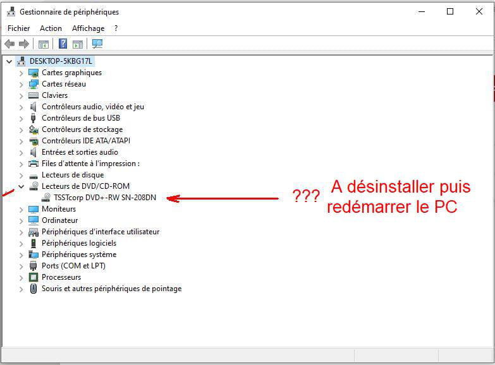This screenshot has height=365, width=495.
Task: Click the TSSTcorp DVD drive icon
Action: click(x=46, y=198)
